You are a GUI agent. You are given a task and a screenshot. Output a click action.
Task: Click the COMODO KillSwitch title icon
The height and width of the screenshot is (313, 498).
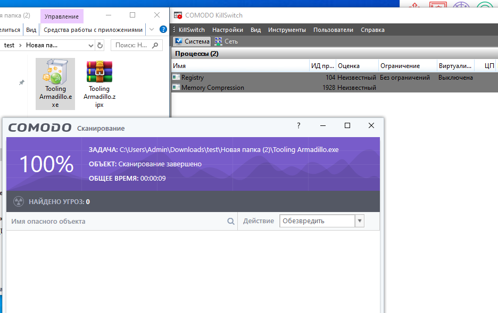point(178,15)
